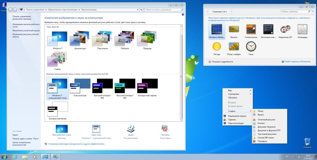The width and height of the screenshot is (317, 160).
Task: Open Звуки sound settings icon
Action: 131,128
